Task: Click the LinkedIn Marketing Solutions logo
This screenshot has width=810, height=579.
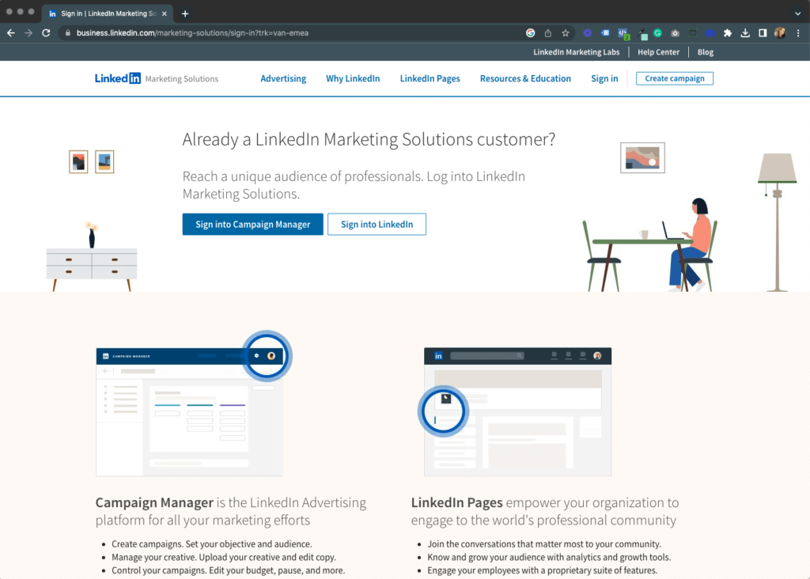Action: (157, 78)
